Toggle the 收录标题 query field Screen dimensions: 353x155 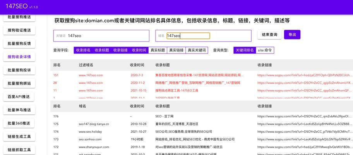point(102,50)
